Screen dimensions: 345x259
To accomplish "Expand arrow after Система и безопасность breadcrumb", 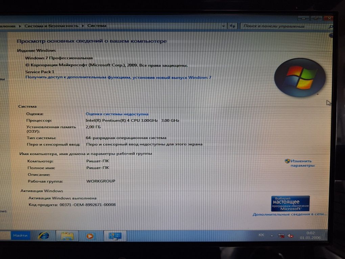I will pos(83,26).
